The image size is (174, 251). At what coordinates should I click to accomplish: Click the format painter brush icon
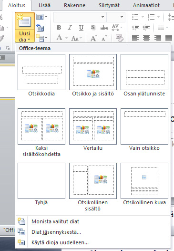point(2,38)
